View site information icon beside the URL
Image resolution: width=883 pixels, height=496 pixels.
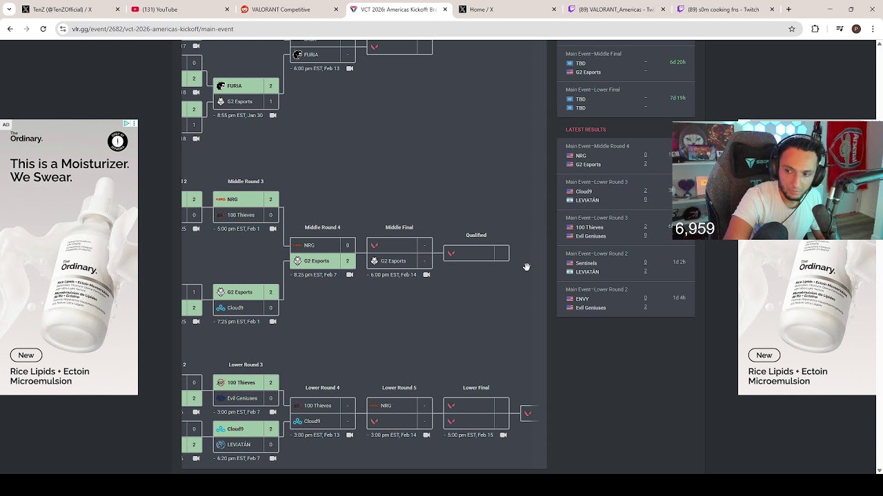[x=63, y=29]
